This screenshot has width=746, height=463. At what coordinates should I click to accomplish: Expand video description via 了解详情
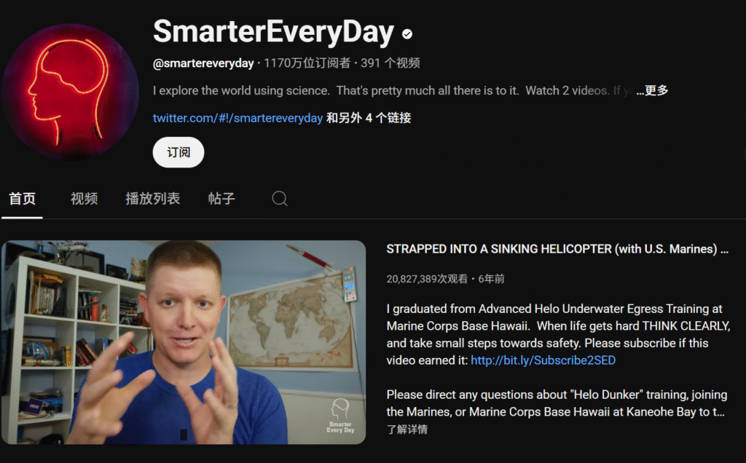pos(407,430)
